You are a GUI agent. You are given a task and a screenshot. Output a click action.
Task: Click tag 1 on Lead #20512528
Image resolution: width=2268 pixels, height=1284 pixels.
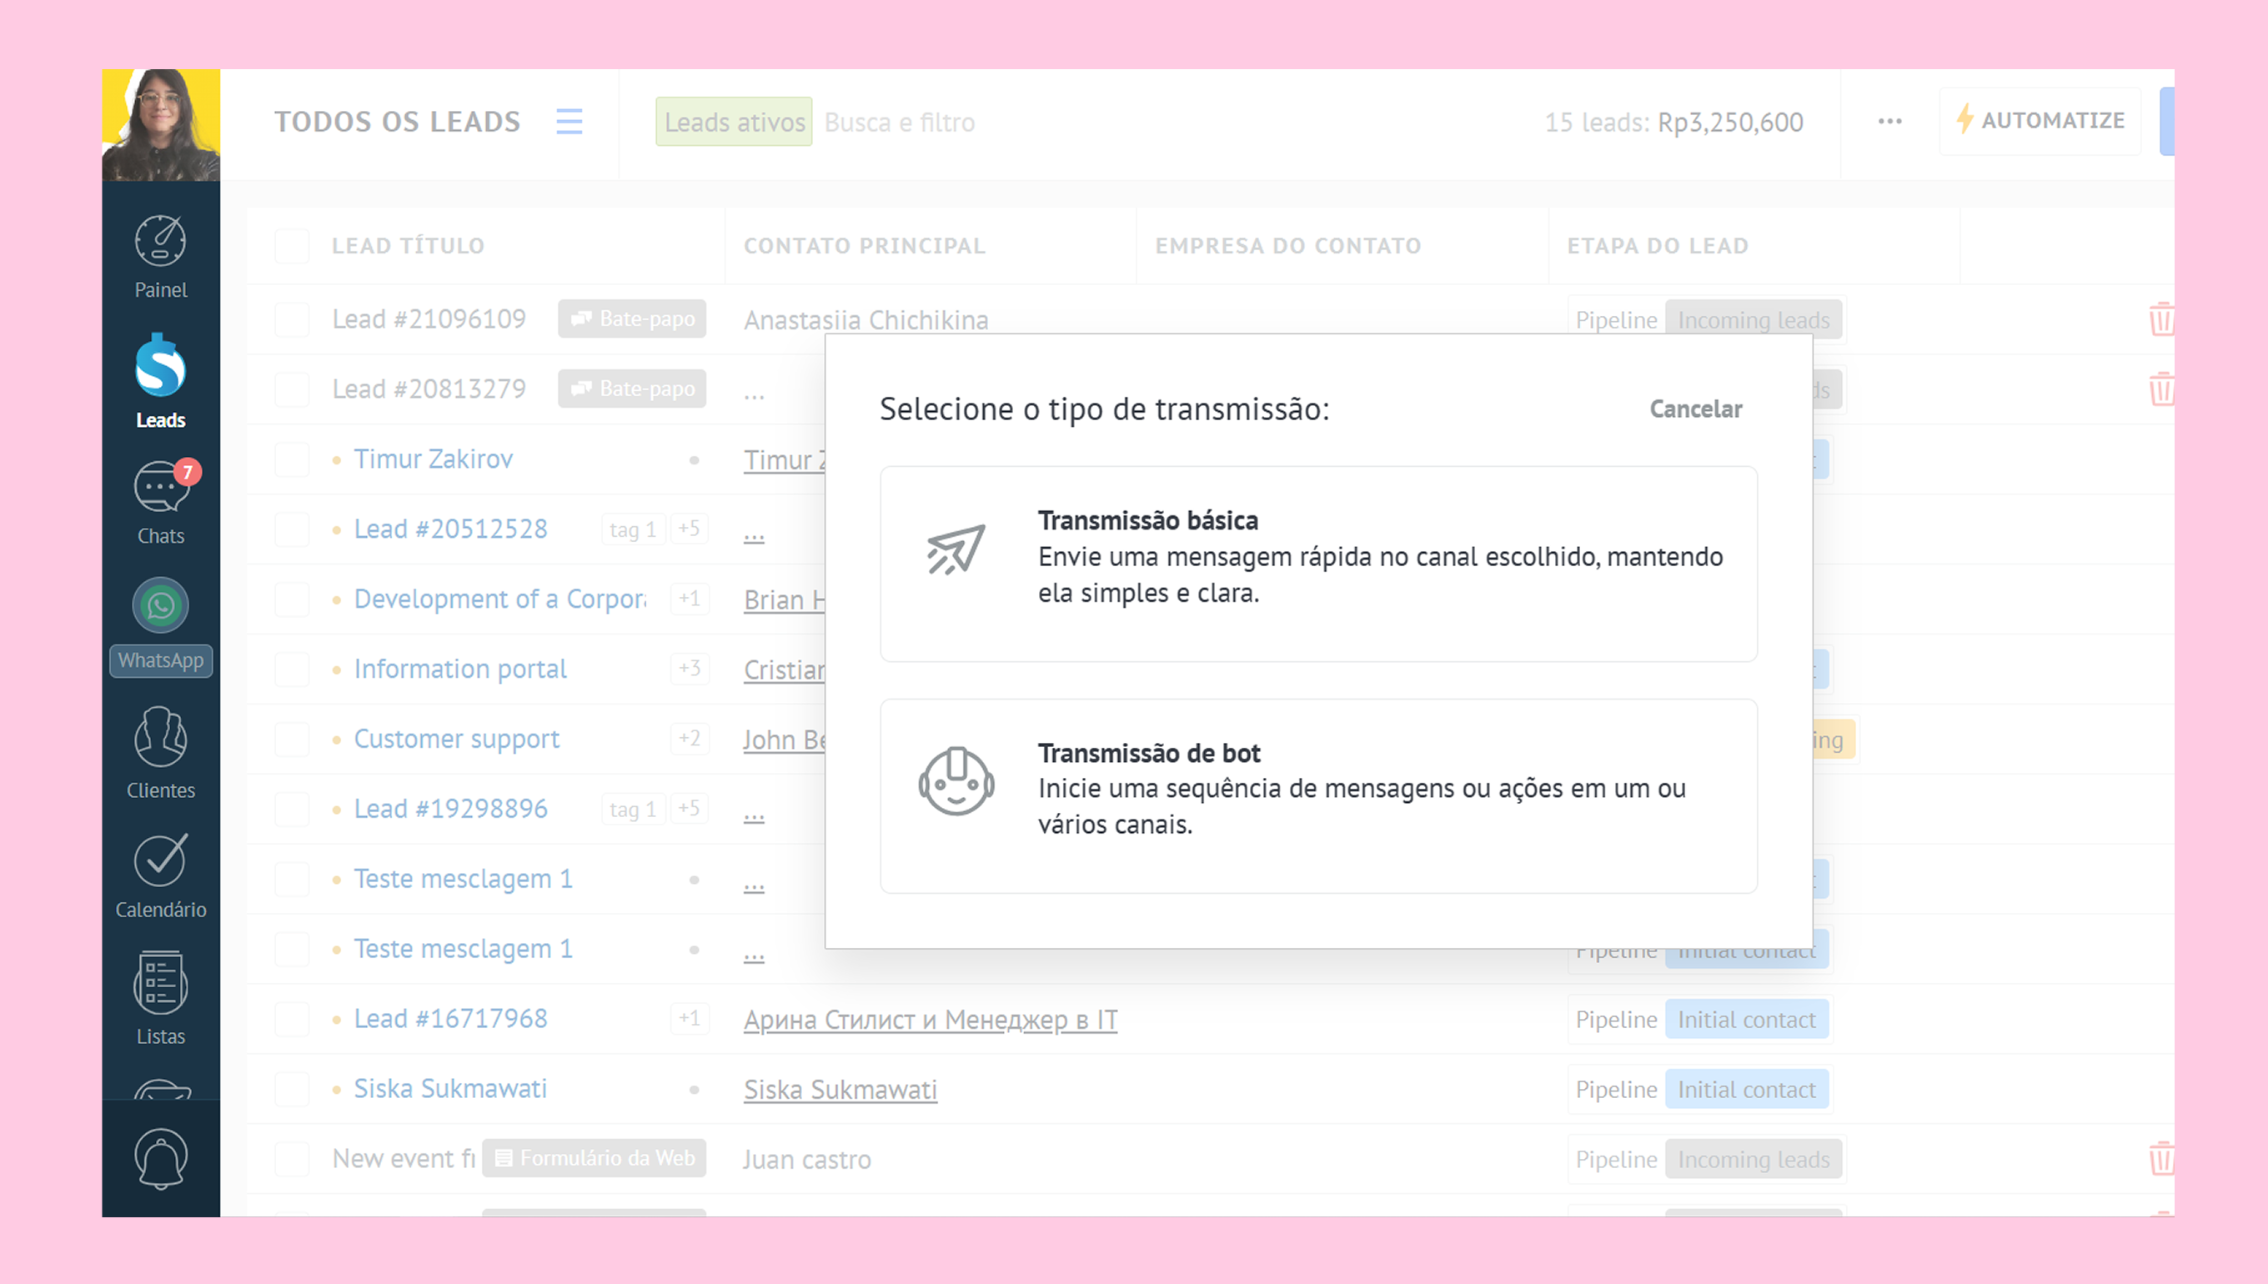click(632, 529)
